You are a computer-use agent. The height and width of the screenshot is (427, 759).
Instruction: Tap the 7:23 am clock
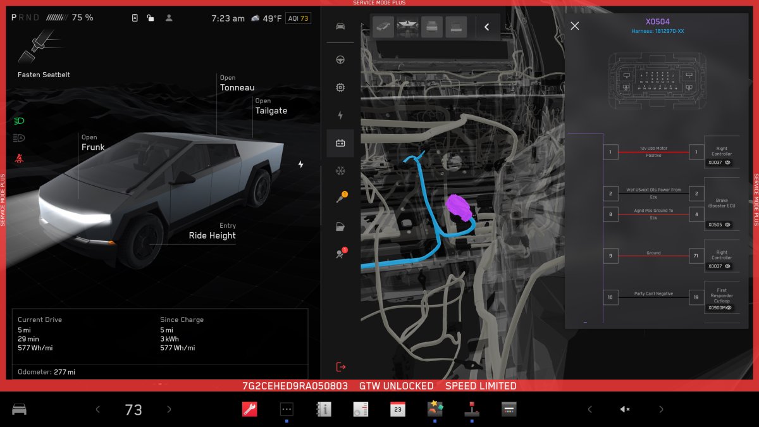point(228,18)
